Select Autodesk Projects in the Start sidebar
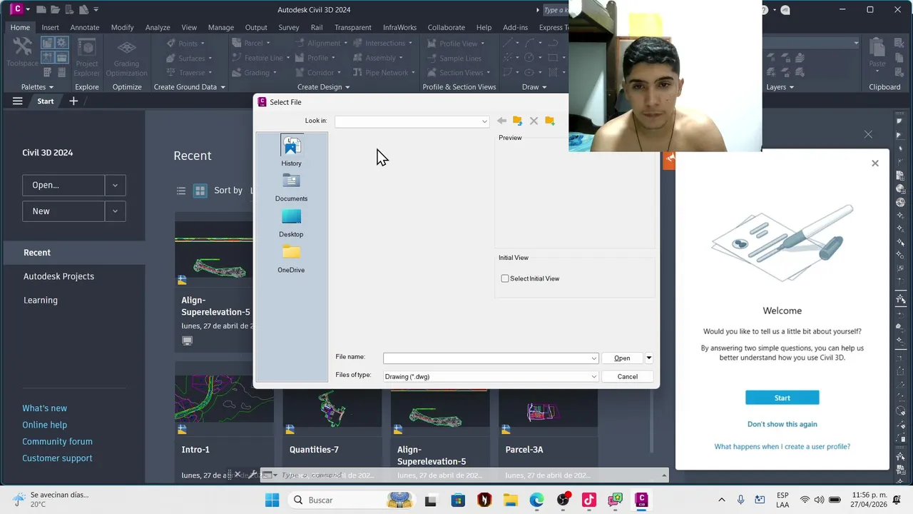 [x=58, y=276]
